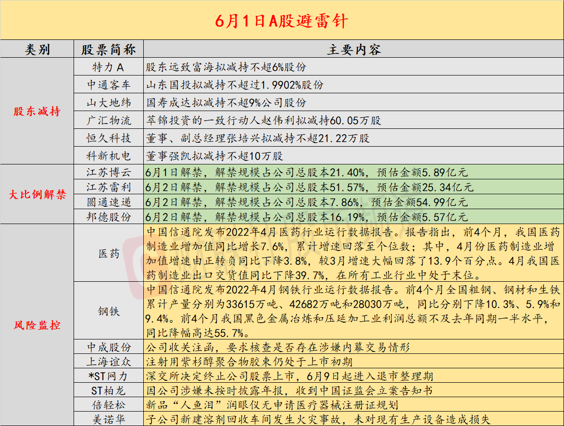Select stock name *ST网力
Screen dimensions: 564x426
pyautogui.click(x=108, y=376)
